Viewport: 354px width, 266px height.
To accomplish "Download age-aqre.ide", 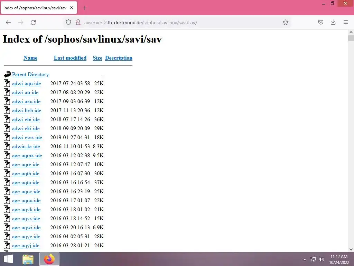I will coord(26,165).
